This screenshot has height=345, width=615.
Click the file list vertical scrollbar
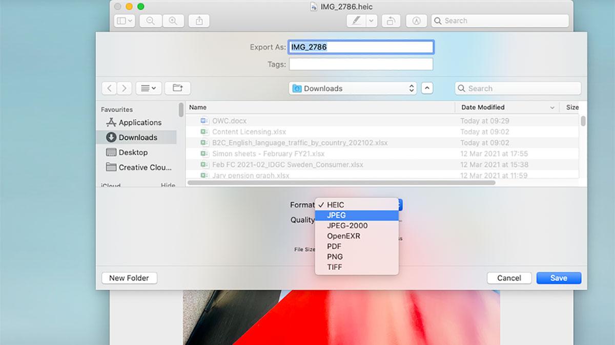583,121
